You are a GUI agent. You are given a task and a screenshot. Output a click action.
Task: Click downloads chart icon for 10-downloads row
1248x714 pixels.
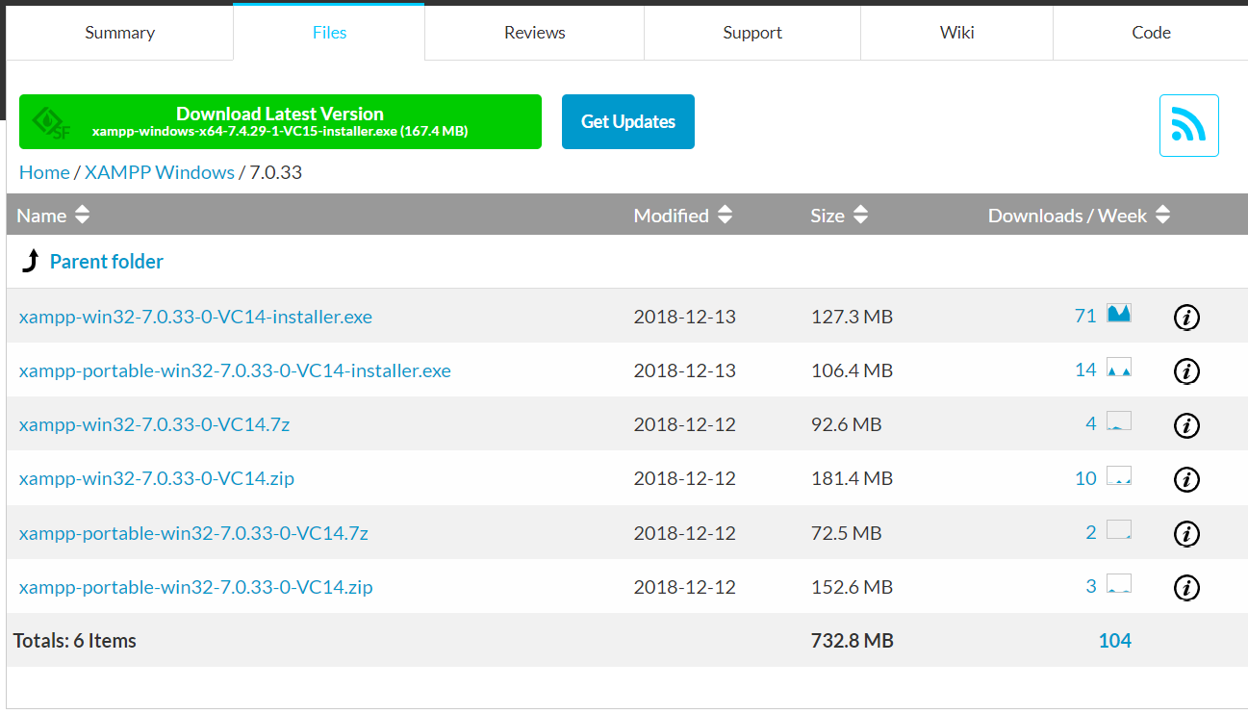point(1119,474)
